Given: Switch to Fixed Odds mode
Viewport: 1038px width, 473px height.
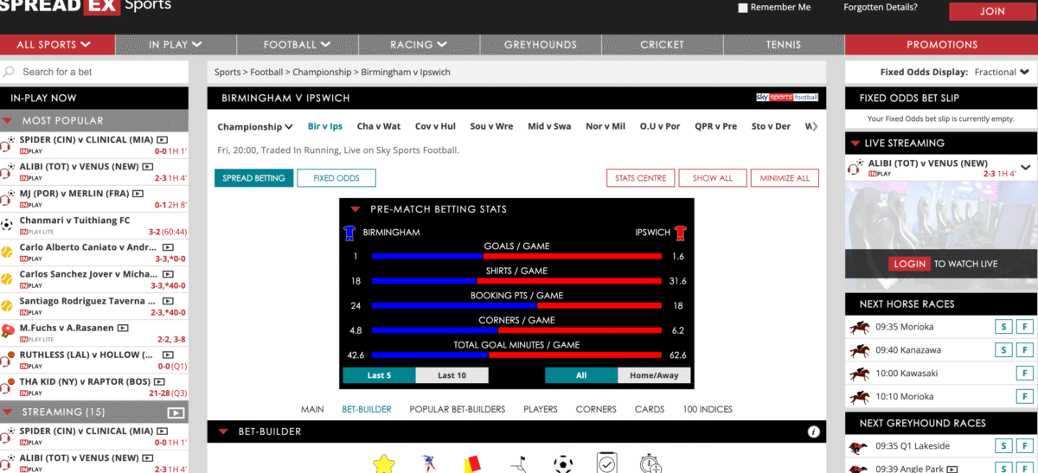Looking at the screenshot, I should (336, 178).
